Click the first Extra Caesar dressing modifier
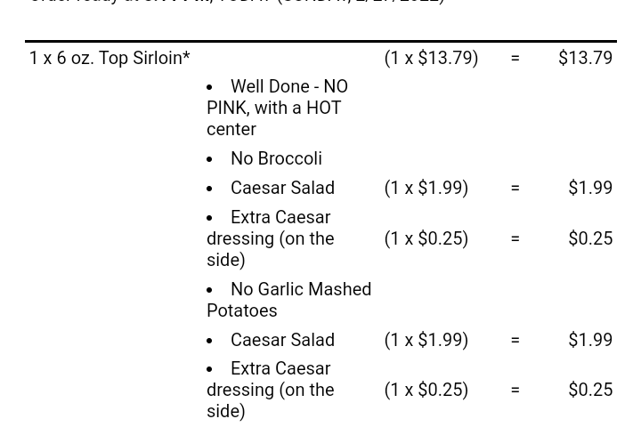The image size is (641, 427). 271,238
